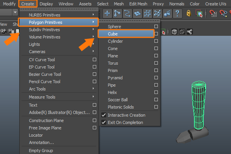Viewport: 231px width, 154px height.
Task: Choose Cube from Polygon Primitives
Action: pos(126,34)
